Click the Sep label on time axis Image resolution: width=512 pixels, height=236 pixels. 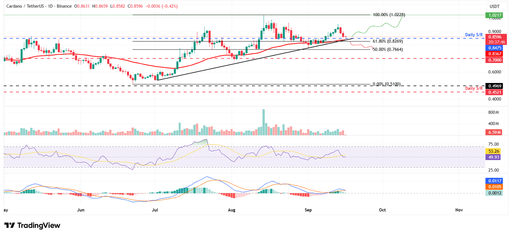pyautogui.click(x=308, y=210)
